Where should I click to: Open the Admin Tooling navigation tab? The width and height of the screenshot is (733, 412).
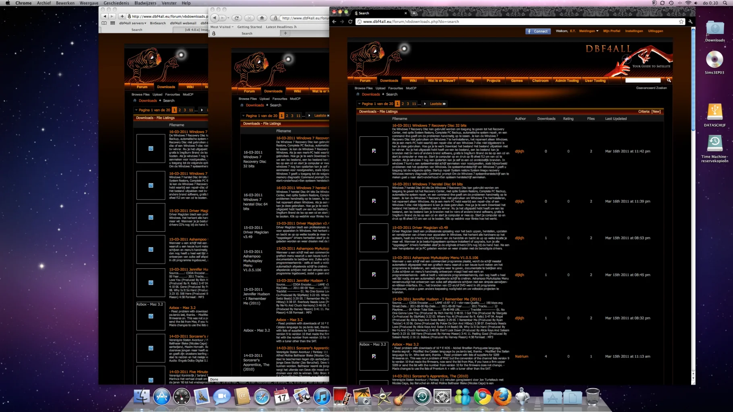click(567, 80)
